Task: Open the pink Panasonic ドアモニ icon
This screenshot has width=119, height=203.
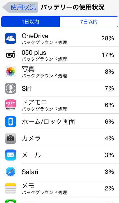Action: point(11,105)
